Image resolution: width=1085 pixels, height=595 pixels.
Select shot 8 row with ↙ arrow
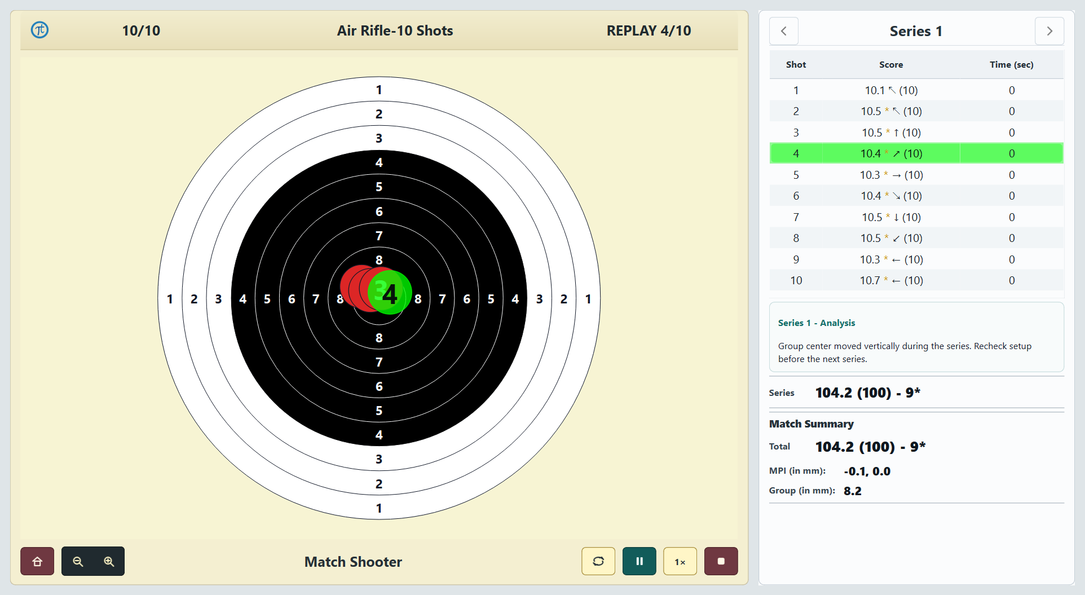[x=916, y=238]
